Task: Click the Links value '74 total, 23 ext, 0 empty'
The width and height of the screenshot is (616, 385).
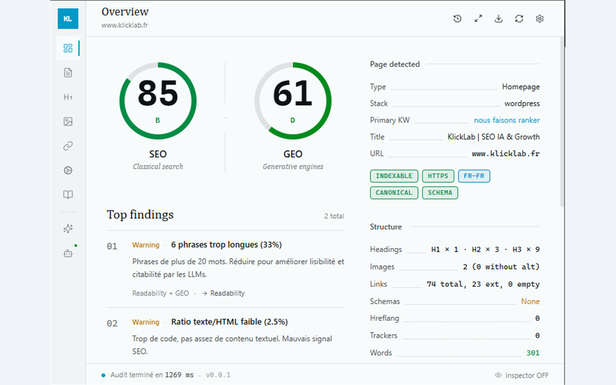Action: pos(483,284)
